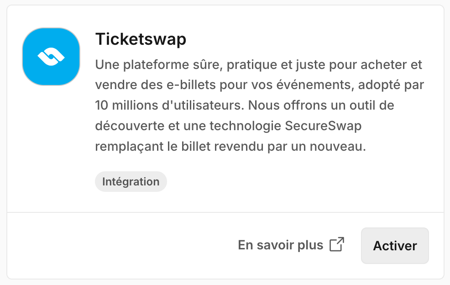The width and height of the screenshot is (450, 285).
Task: Click the blue Ticketswap app logo
Action: [x=51, y=57]
